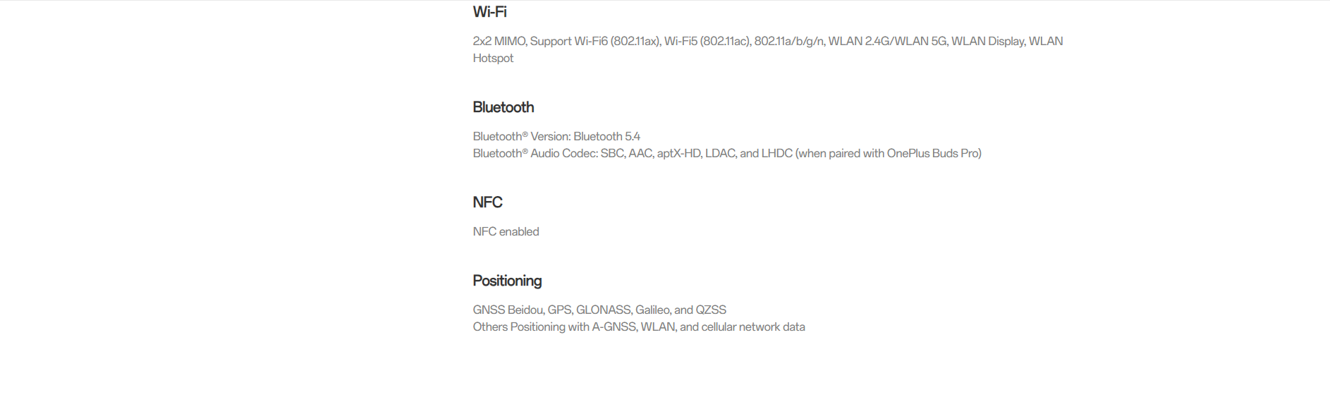Click the Positioning section heading

(507, 281)
